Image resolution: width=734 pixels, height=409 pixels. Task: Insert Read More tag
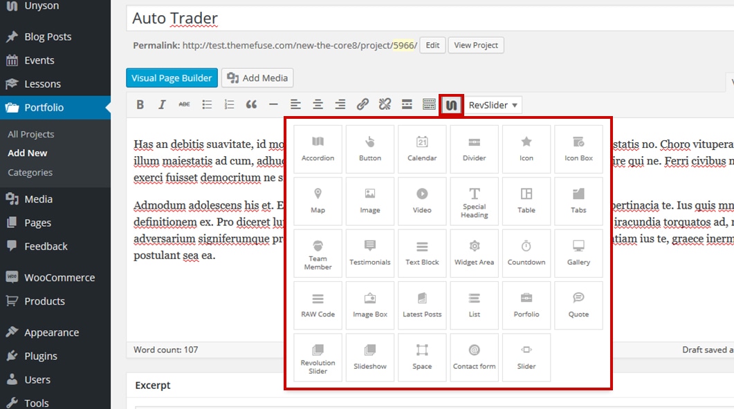click(407, 105)
